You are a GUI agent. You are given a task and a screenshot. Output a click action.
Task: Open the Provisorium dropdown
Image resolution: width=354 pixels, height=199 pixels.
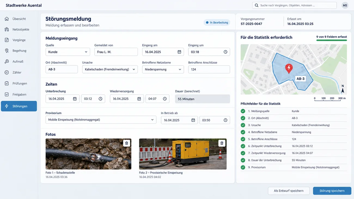point(101,120)
